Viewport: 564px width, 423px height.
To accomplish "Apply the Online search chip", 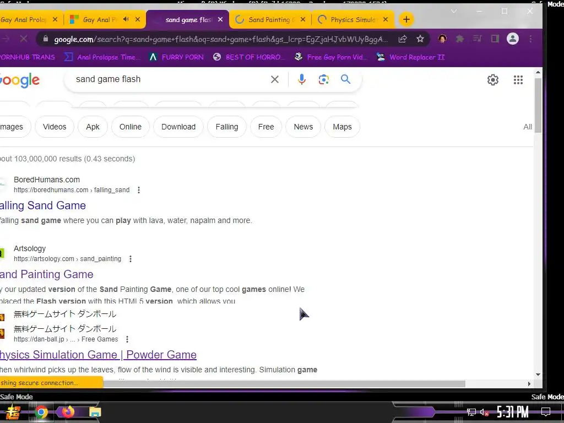I will (x=130, y=127).
